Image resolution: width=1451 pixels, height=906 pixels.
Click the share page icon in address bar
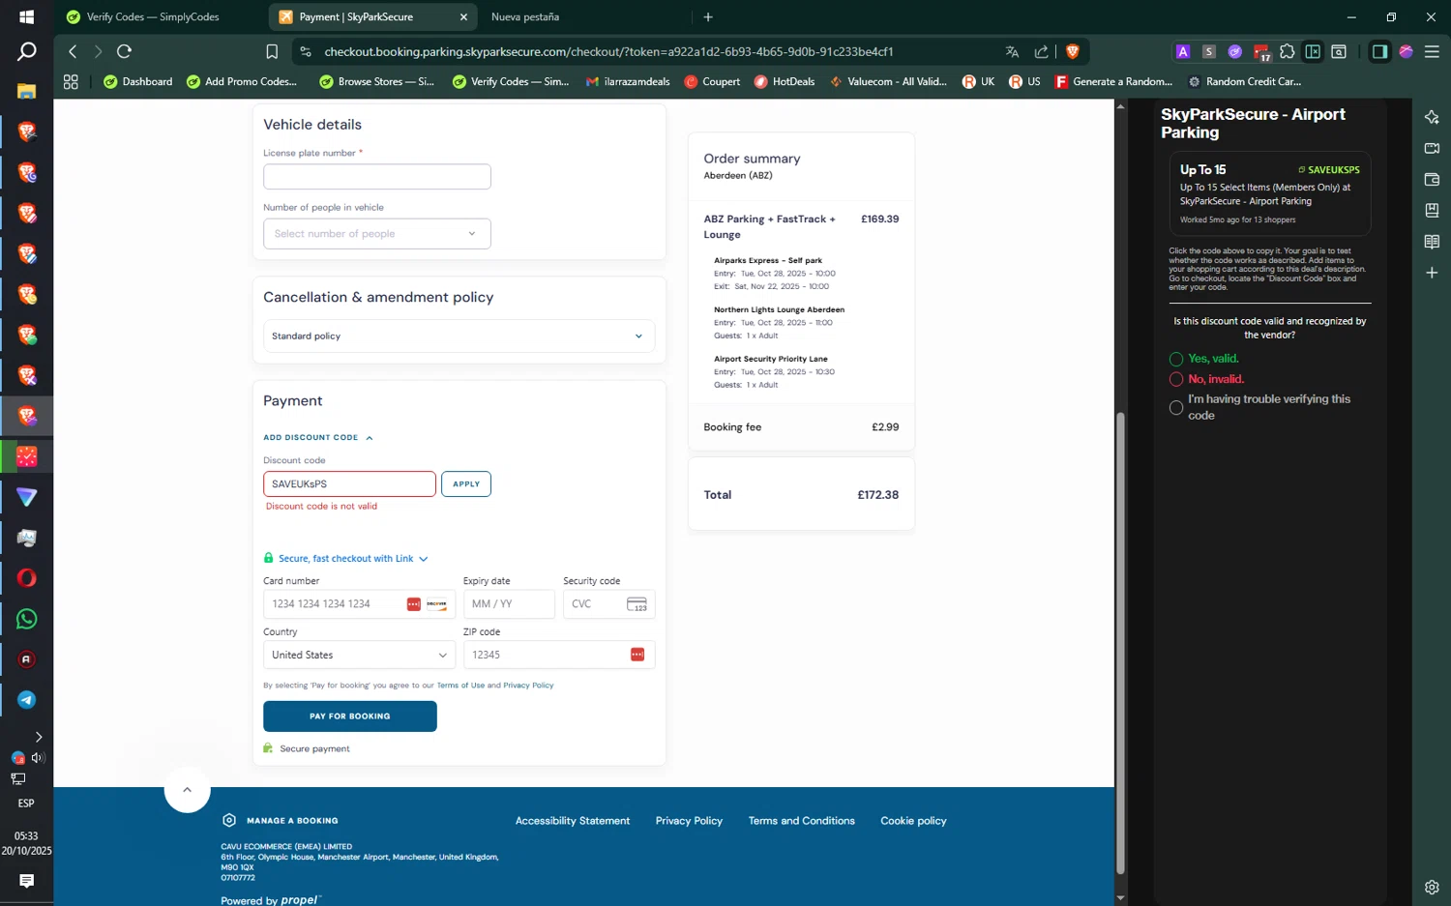[1041, 51]
